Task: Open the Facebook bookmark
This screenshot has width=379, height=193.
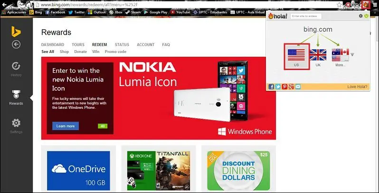Action: tap(55, 12)
